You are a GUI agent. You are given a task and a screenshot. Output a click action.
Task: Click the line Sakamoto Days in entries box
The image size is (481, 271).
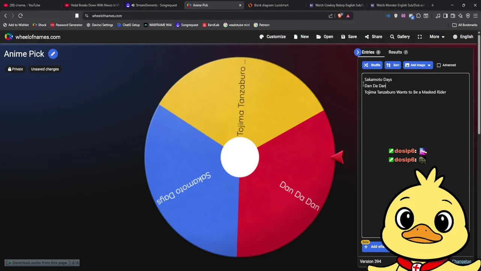(x=378, y=79)
